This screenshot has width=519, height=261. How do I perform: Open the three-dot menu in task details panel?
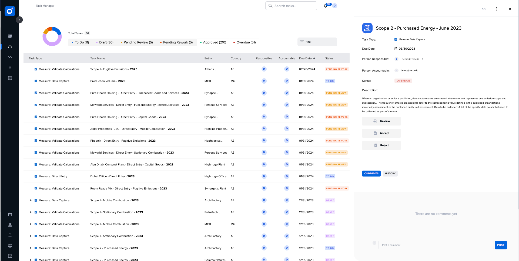(x=497, y=9)
